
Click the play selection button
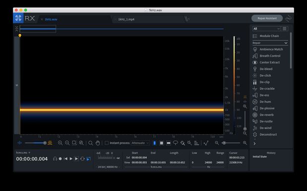76,159
